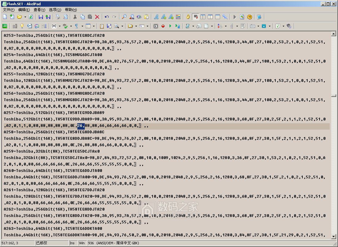Image resolution: width=338 pixels, height=247 pixels.
Task: Expand the keyboard icon dropdown arrow
Action: (258, 26)
